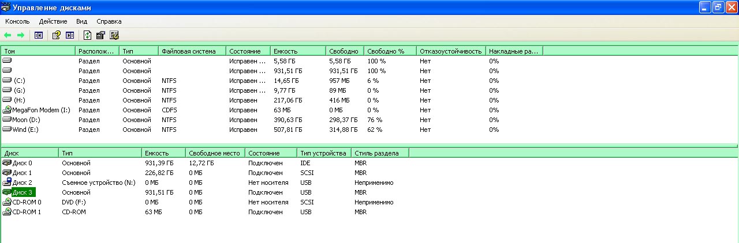Sort volumes by Файловая система column header

189,51
